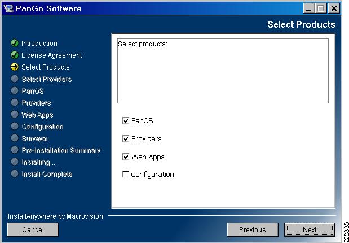Click the Select Products step label in sidebar
349x243 pixels.
pos(46,67)
